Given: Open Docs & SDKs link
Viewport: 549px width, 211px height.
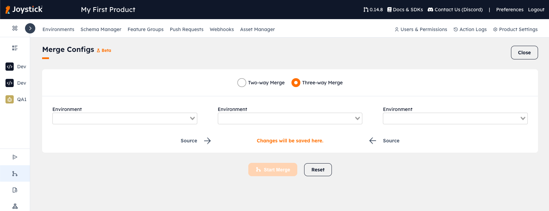Looking at the screenshot, I should click(405, 10).
